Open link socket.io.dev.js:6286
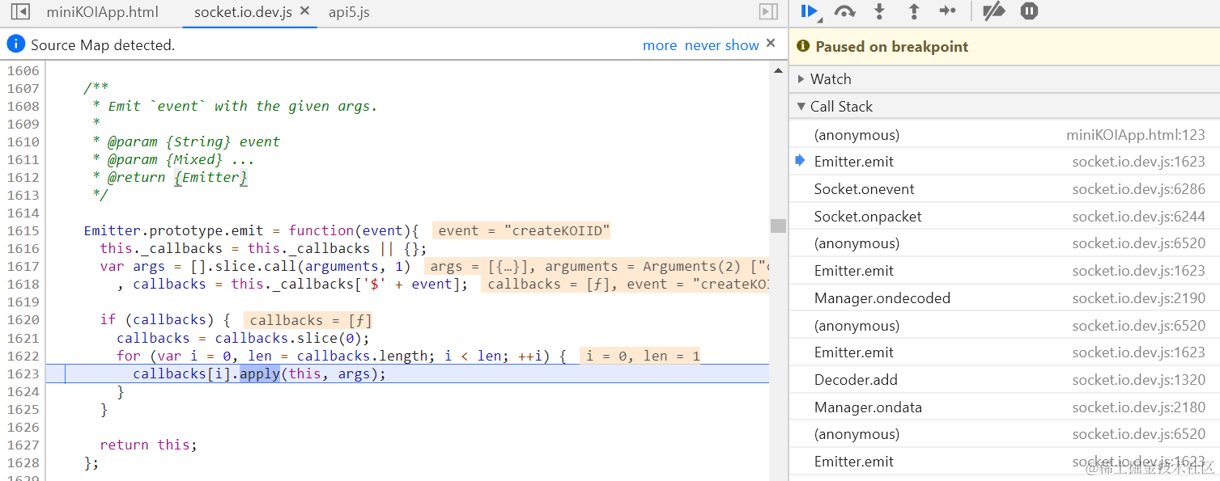 [x=1138, y=189]
